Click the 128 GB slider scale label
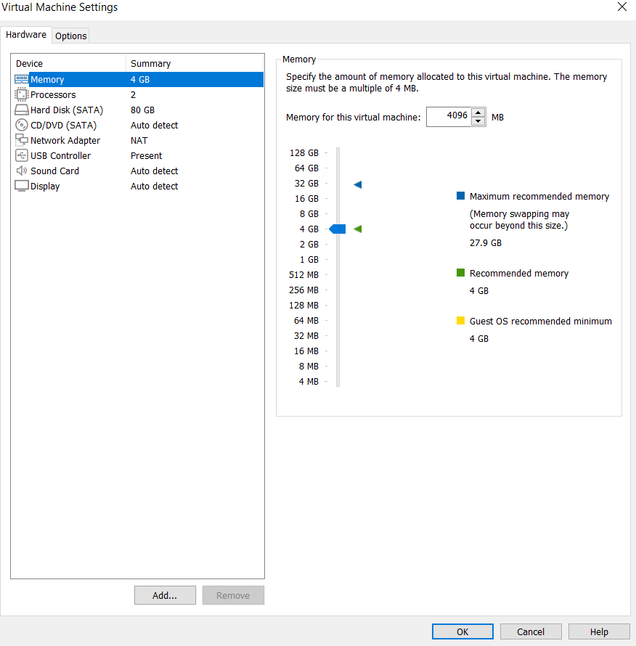The width and height of the screenshot is (636, 646). click(304, 153)
